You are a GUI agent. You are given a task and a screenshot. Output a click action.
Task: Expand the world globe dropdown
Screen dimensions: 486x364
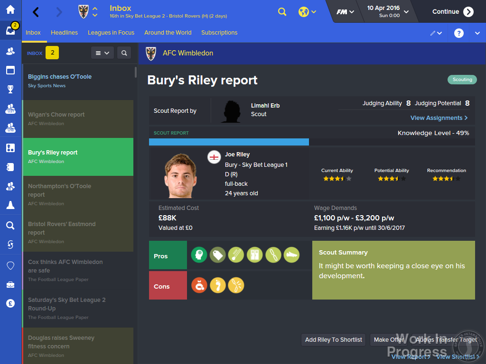coord(307,12)
